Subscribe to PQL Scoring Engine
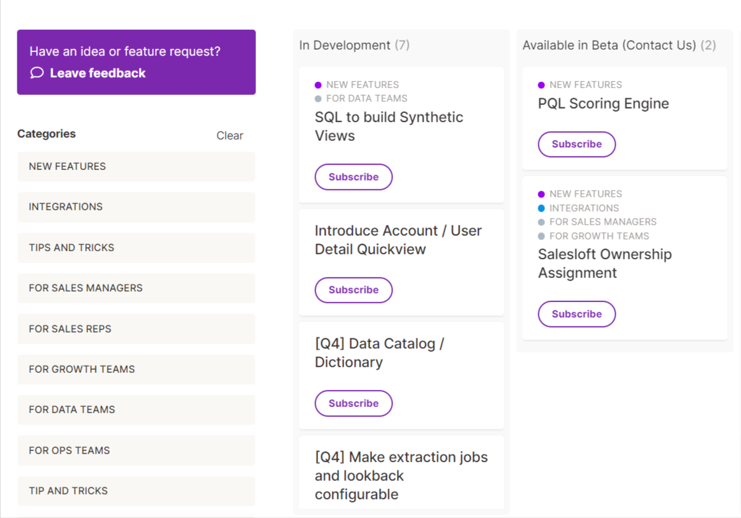 pyautogui.click(x=576, y=144)
